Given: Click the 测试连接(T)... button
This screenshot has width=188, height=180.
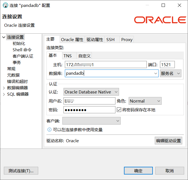Looking at the screenshot, I should [21, 171].
